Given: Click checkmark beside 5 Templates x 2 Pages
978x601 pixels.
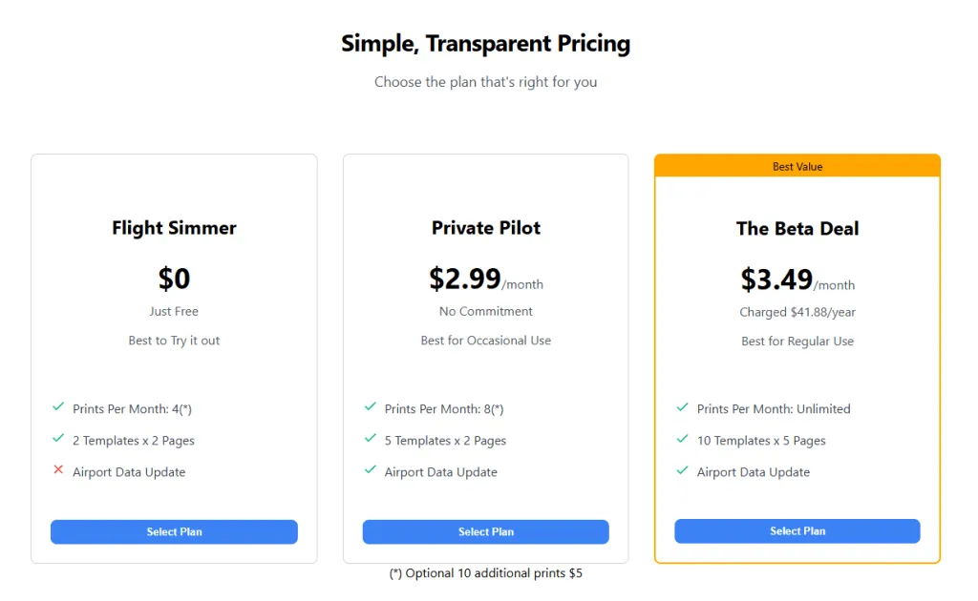Looking at the screenshot, I should tap(371, 439).
